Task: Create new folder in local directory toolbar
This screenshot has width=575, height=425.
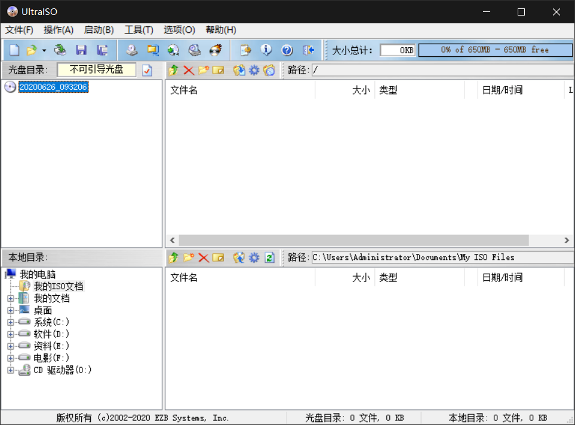Action: tap(189, 258)
